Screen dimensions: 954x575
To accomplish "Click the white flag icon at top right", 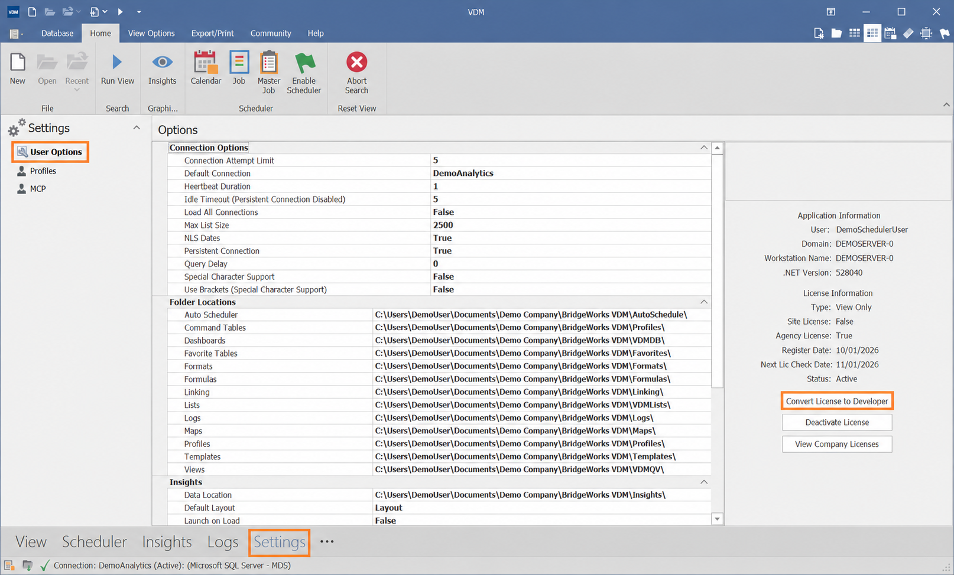I will click(945, 34).
